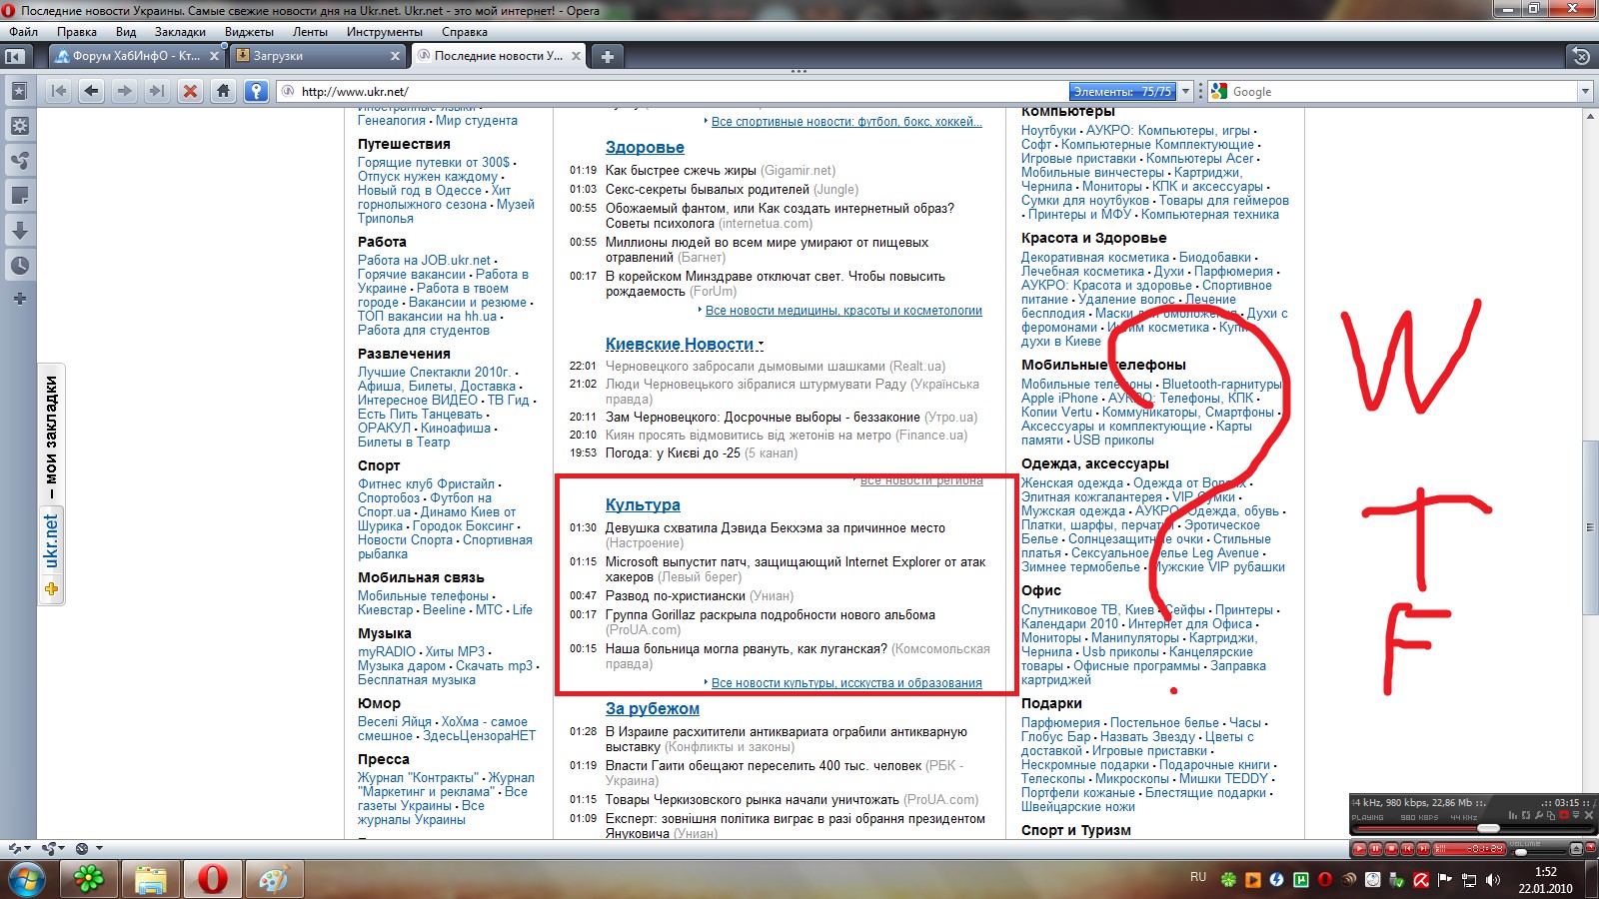The height and width of the screenshot is (899, 1599).
Task: Open the History clock panel in sidebar
Action: pos(19,266)
